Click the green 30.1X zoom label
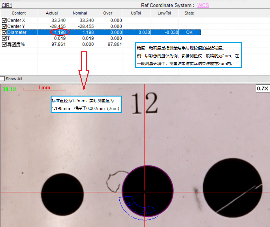 (x=9, y=89)
